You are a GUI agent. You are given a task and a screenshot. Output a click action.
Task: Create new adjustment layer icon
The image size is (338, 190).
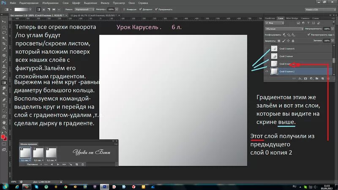click(311, 79)
